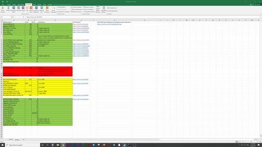Viewport: 262px width, 147px height.
Task: Switch to Normal view in status bar
Action: (237, 142)
